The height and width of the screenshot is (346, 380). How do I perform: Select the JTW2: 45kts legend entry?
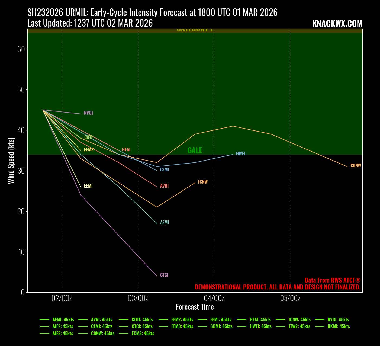click(x=299, y=326)
